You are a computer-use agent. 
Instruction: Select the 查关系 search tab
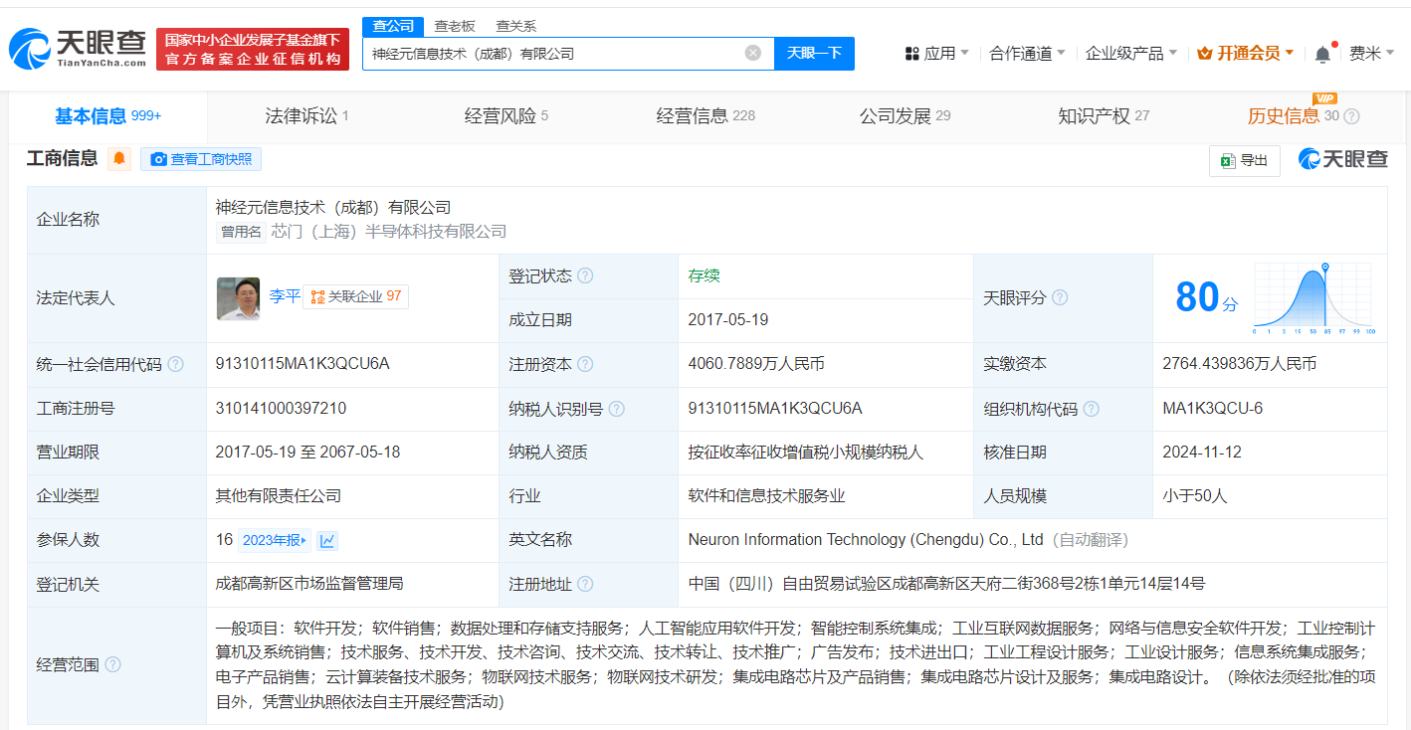click(x=516, y=26)
